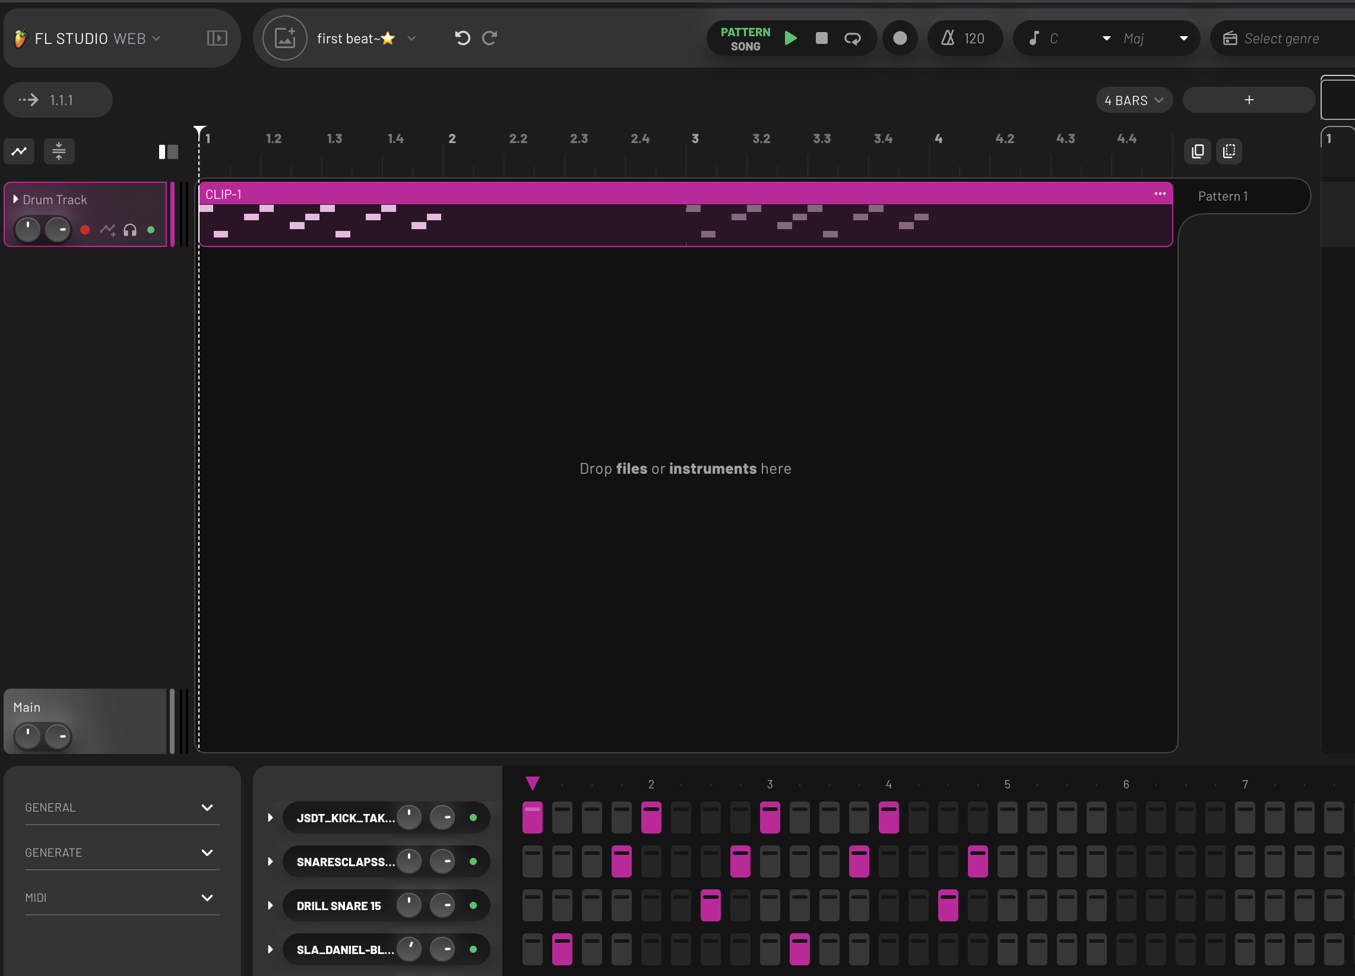Select the Main track header
This screenshot has height=976, width=1355.
click(85, 721)
